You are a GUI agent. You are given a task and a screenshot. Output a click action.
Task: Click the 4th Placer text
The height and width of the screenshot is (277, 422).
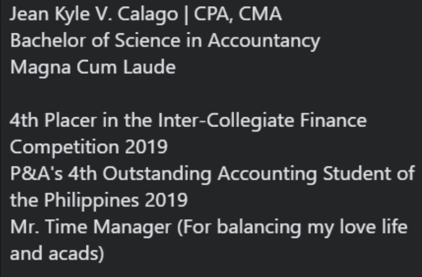pyautogui.click(x=53, y=120)
